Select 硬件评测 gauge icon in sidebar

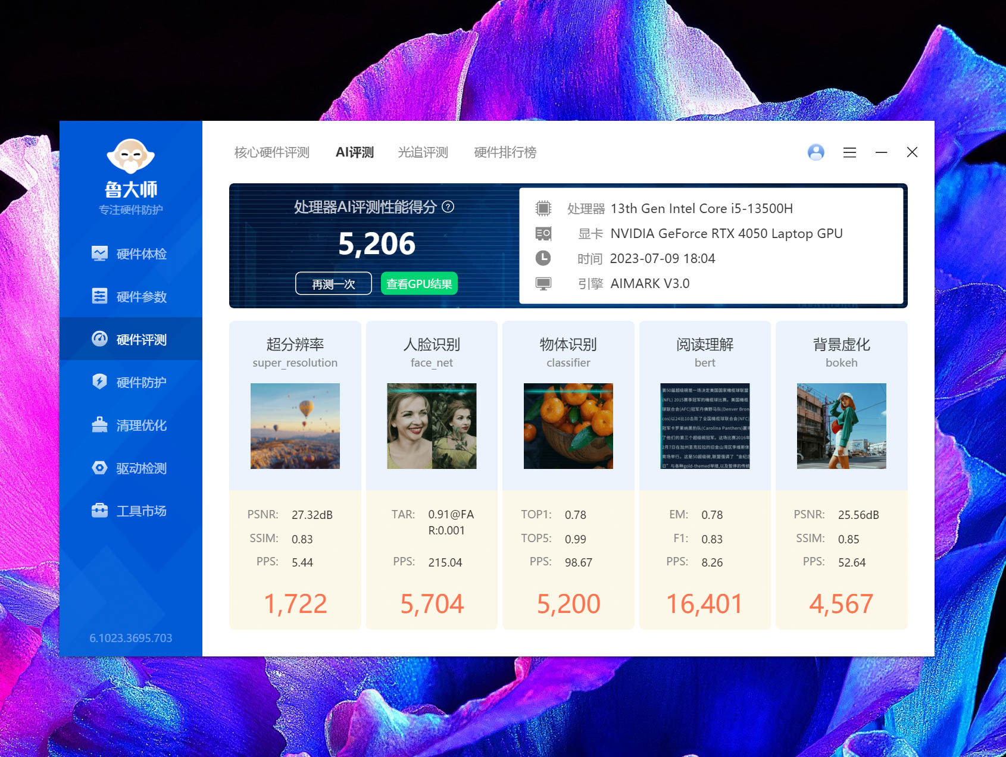(x=99, y=339)
